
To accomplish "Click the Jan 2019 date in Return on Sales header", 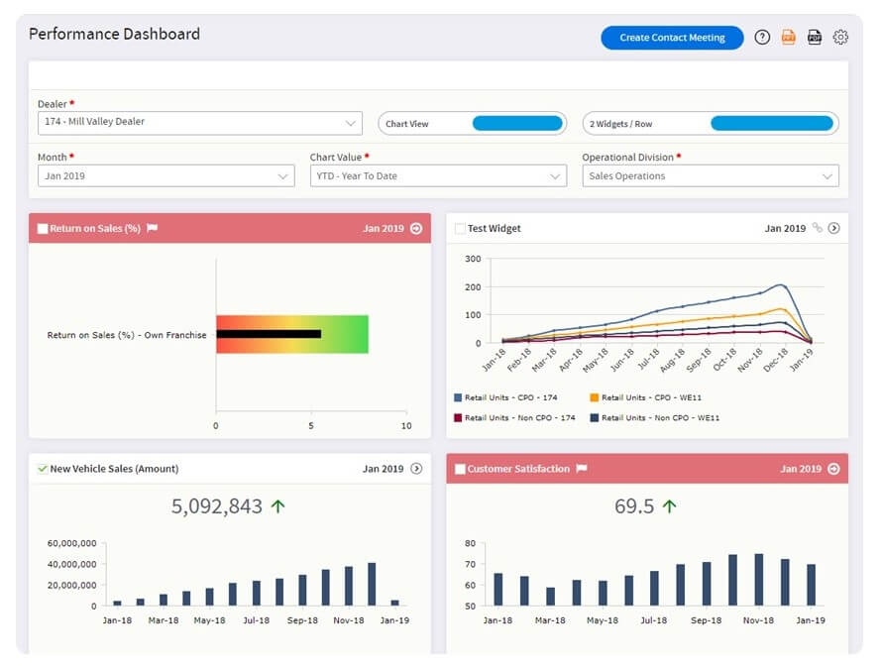I will (x=384, y=228).
